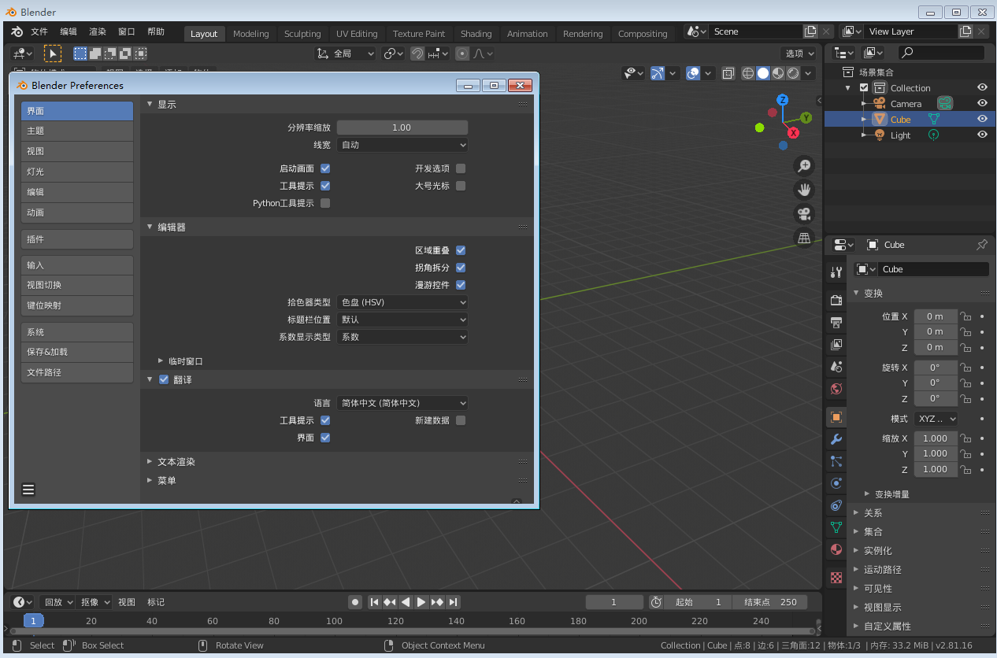Click the zoom magnifier icon in the viewport

pyautogui.click(x=804, y=165)
